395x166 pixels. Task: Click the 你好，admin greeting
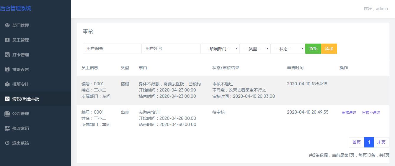376,9
